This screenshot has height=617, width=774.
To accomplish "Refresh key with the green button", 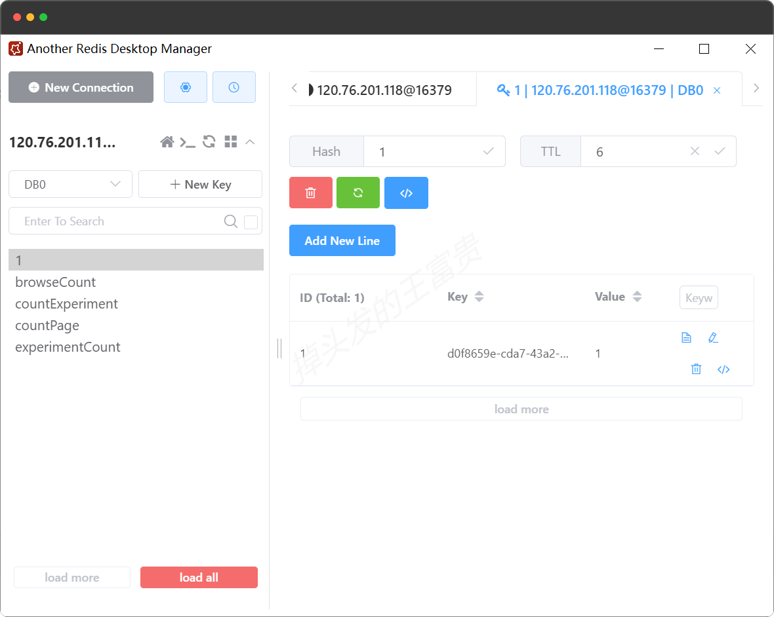I will click(x=358, y=193).
